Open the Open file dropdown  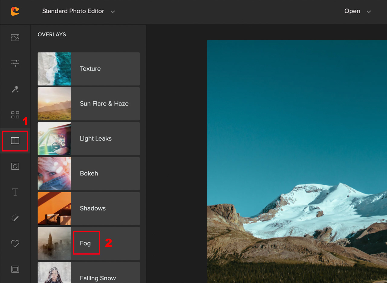pos(352,11)
